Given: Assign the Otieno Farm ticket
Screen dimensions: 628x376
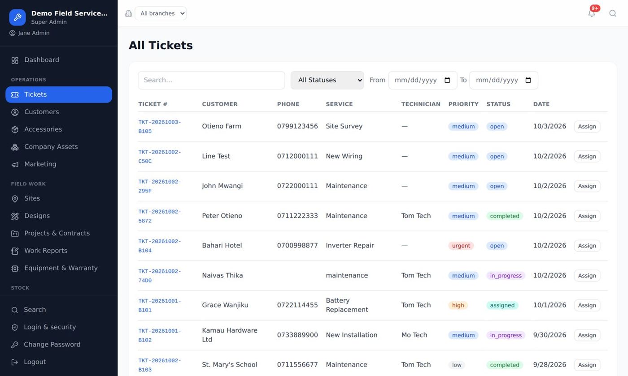Looking at the screenshot, I should (587, 126).
